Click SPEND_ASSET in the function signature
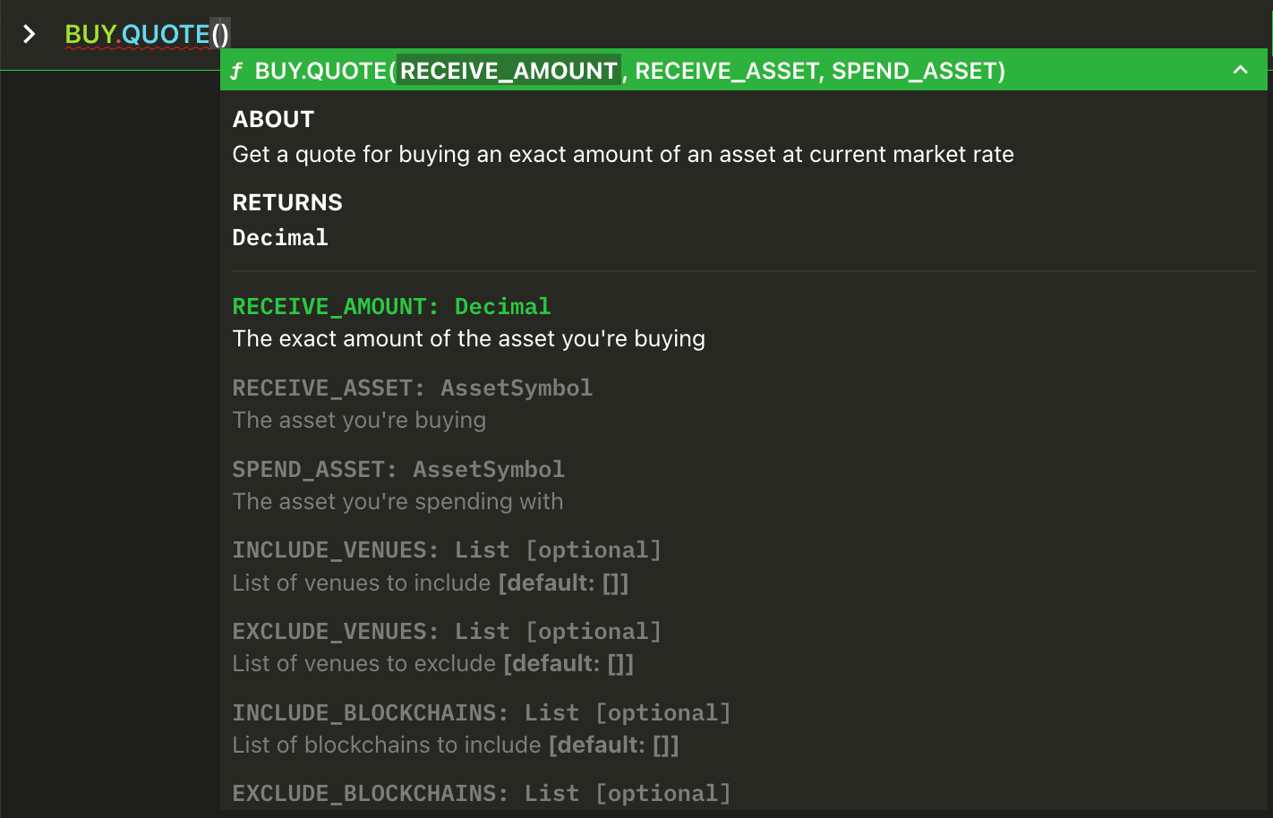Image resolution: width=1273 pixels, height=818 pixels. click(x=913, y=71)
